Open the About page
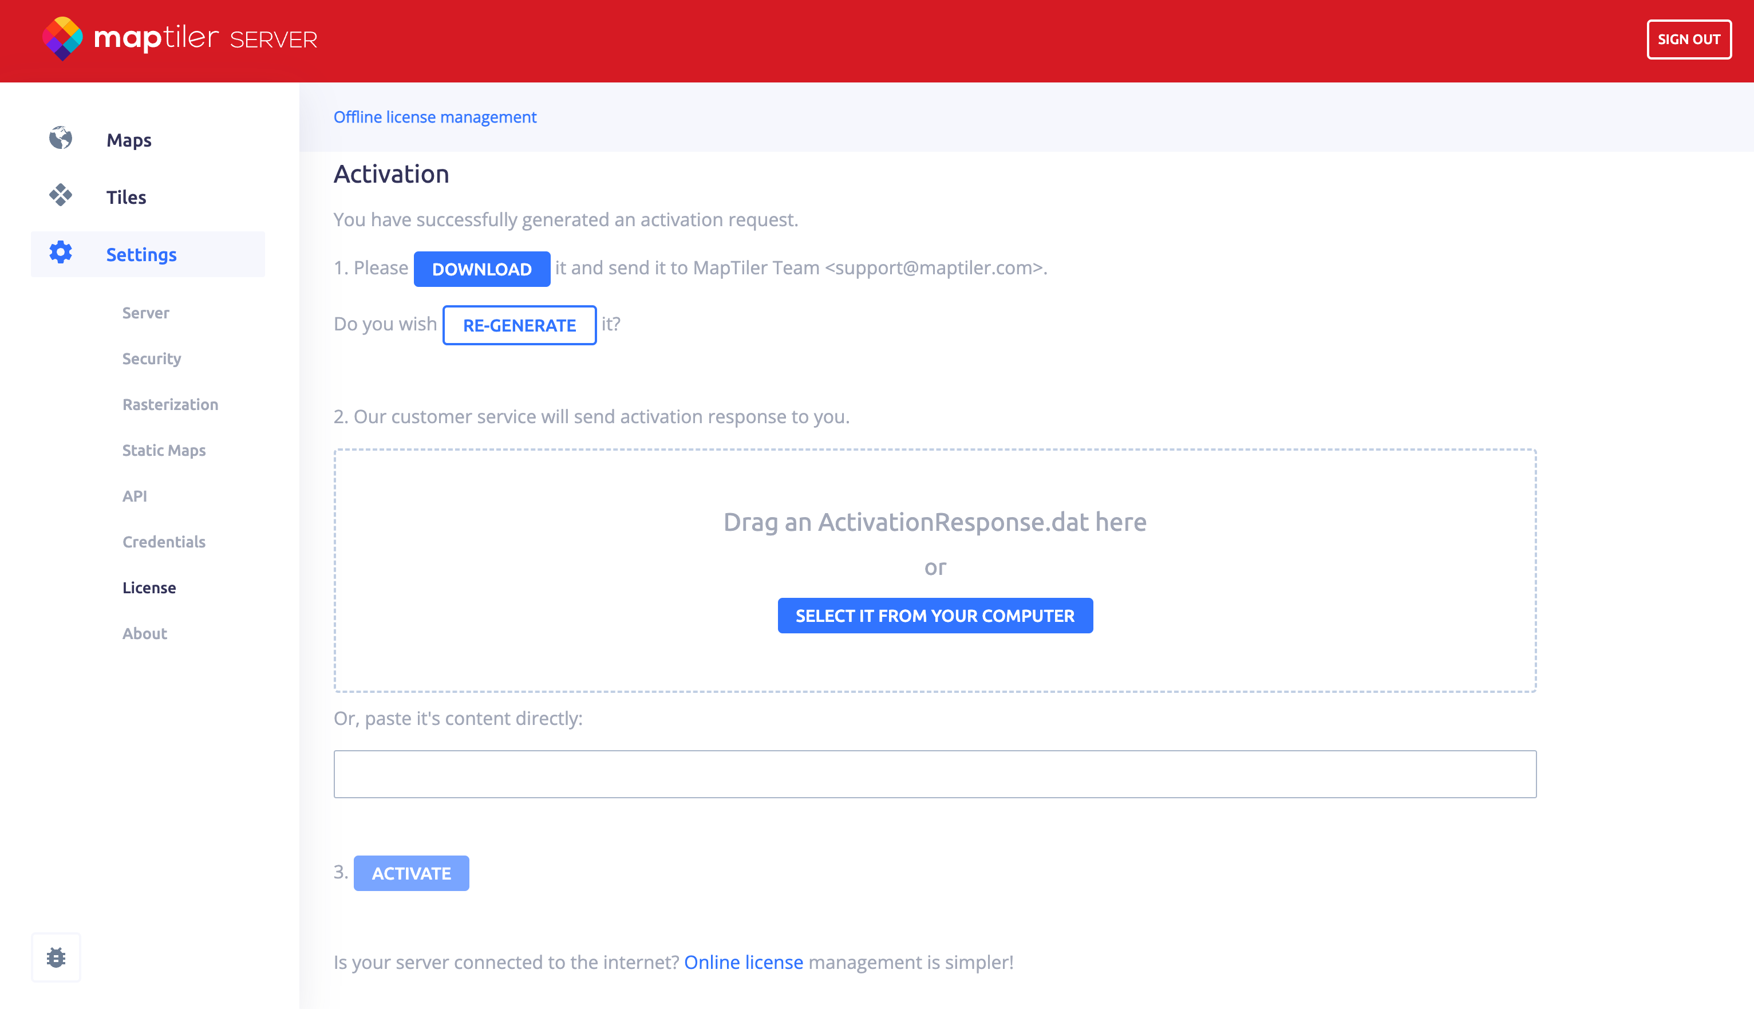This screenshot has width=1754, height=1009. 145,633
